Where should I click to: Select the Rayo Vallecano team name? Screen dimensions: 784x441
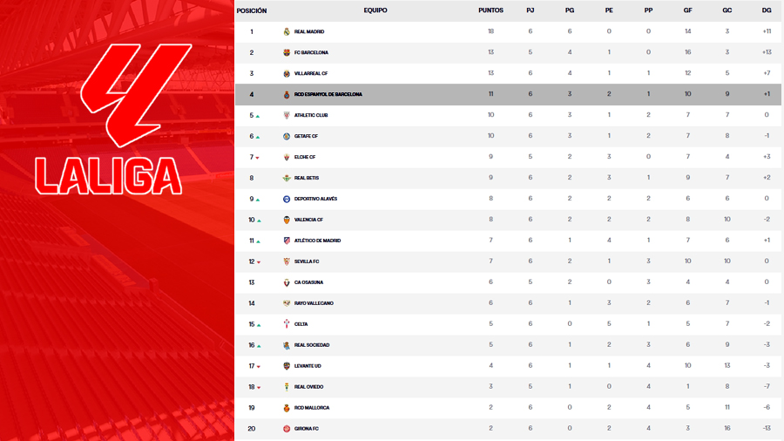[x=314, y=303]
